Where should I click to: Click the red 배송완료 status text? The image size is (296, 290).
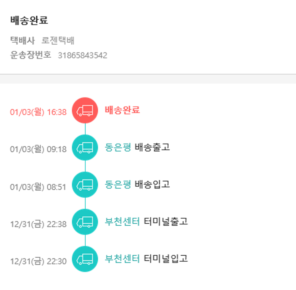coord(122,110)
